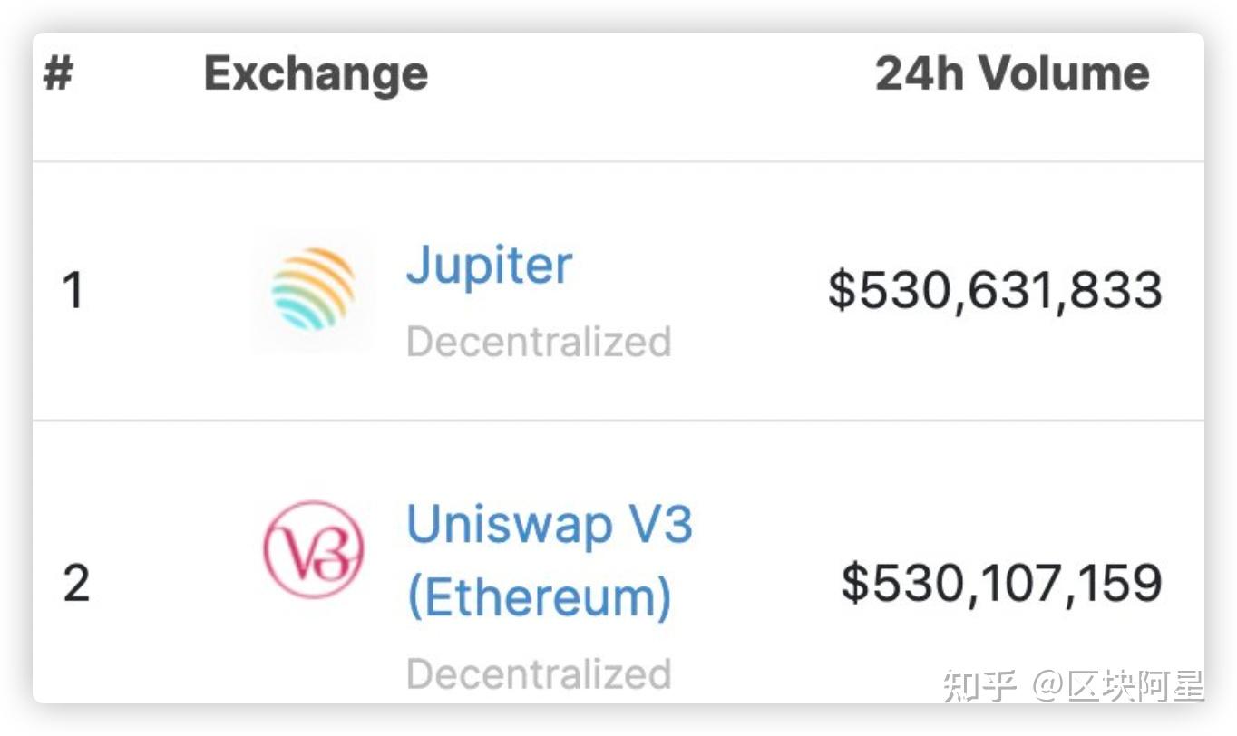Screen dimensions: 1237x736
Task: Select the multicolored sphere icon beside Jupiter
Action: coord(313,290)
